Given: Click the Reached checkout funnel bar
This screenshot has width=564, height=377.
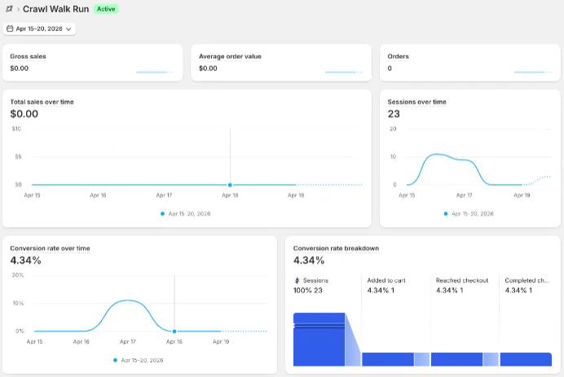Looking at the screenshot, I should tap(456, 359).
